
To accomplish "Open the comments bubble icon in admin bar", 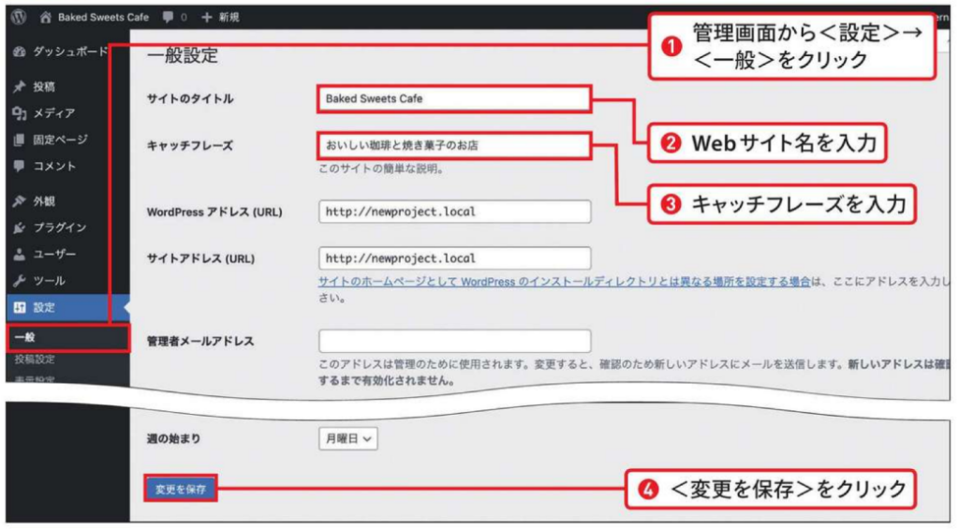I will [168, 17].
